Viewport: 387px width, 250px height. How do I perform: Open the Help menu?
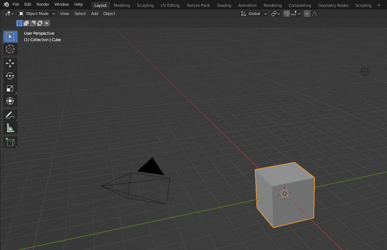(79, 4)
